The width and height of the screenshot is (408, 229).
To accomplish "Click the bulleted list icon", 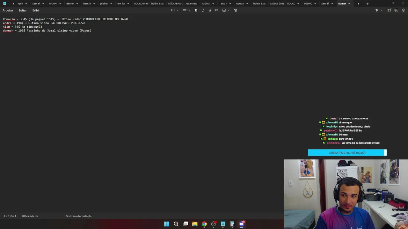I will pyautogui.click(x=185, y=10).
